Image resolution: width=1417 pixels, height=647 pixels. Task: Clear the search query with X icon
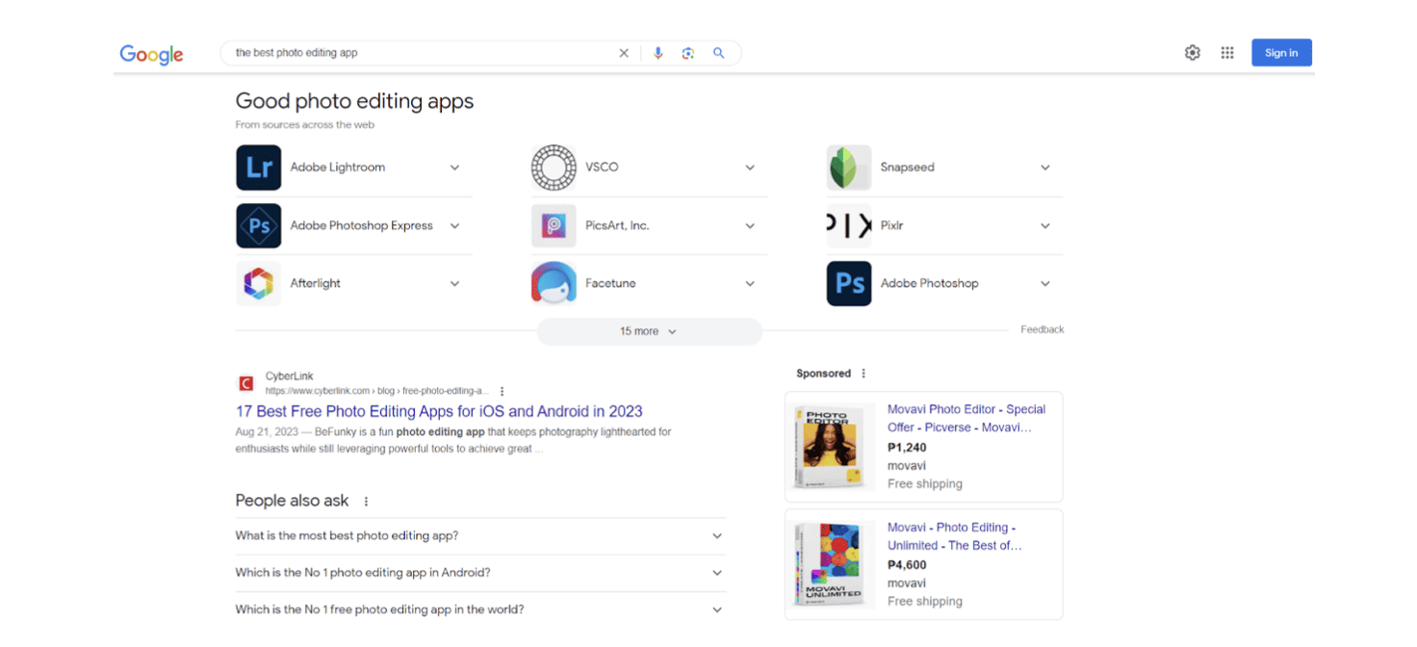[x=624, y=53]
